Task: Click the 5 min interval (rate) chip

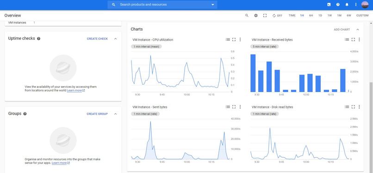Action: 265,47
